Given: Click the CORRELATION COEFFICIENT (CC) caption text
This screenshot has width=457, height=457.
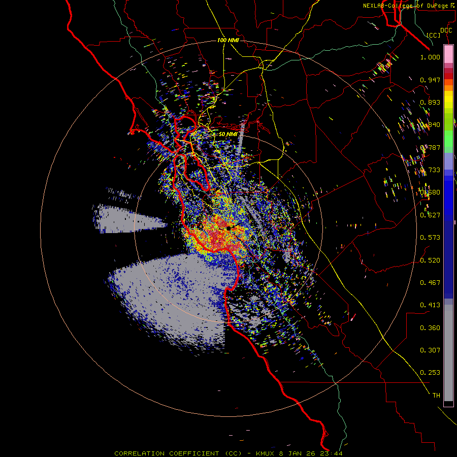Looking at the screenshot, I should pos(178,453).
